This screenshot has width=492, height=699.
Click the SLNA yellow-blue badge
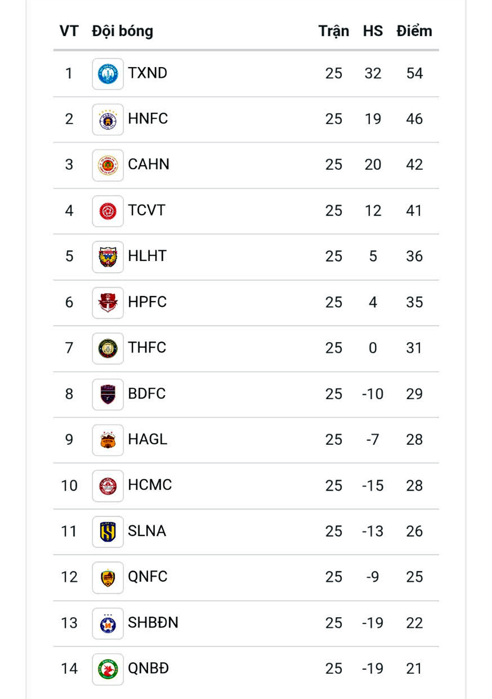(108, 532)
